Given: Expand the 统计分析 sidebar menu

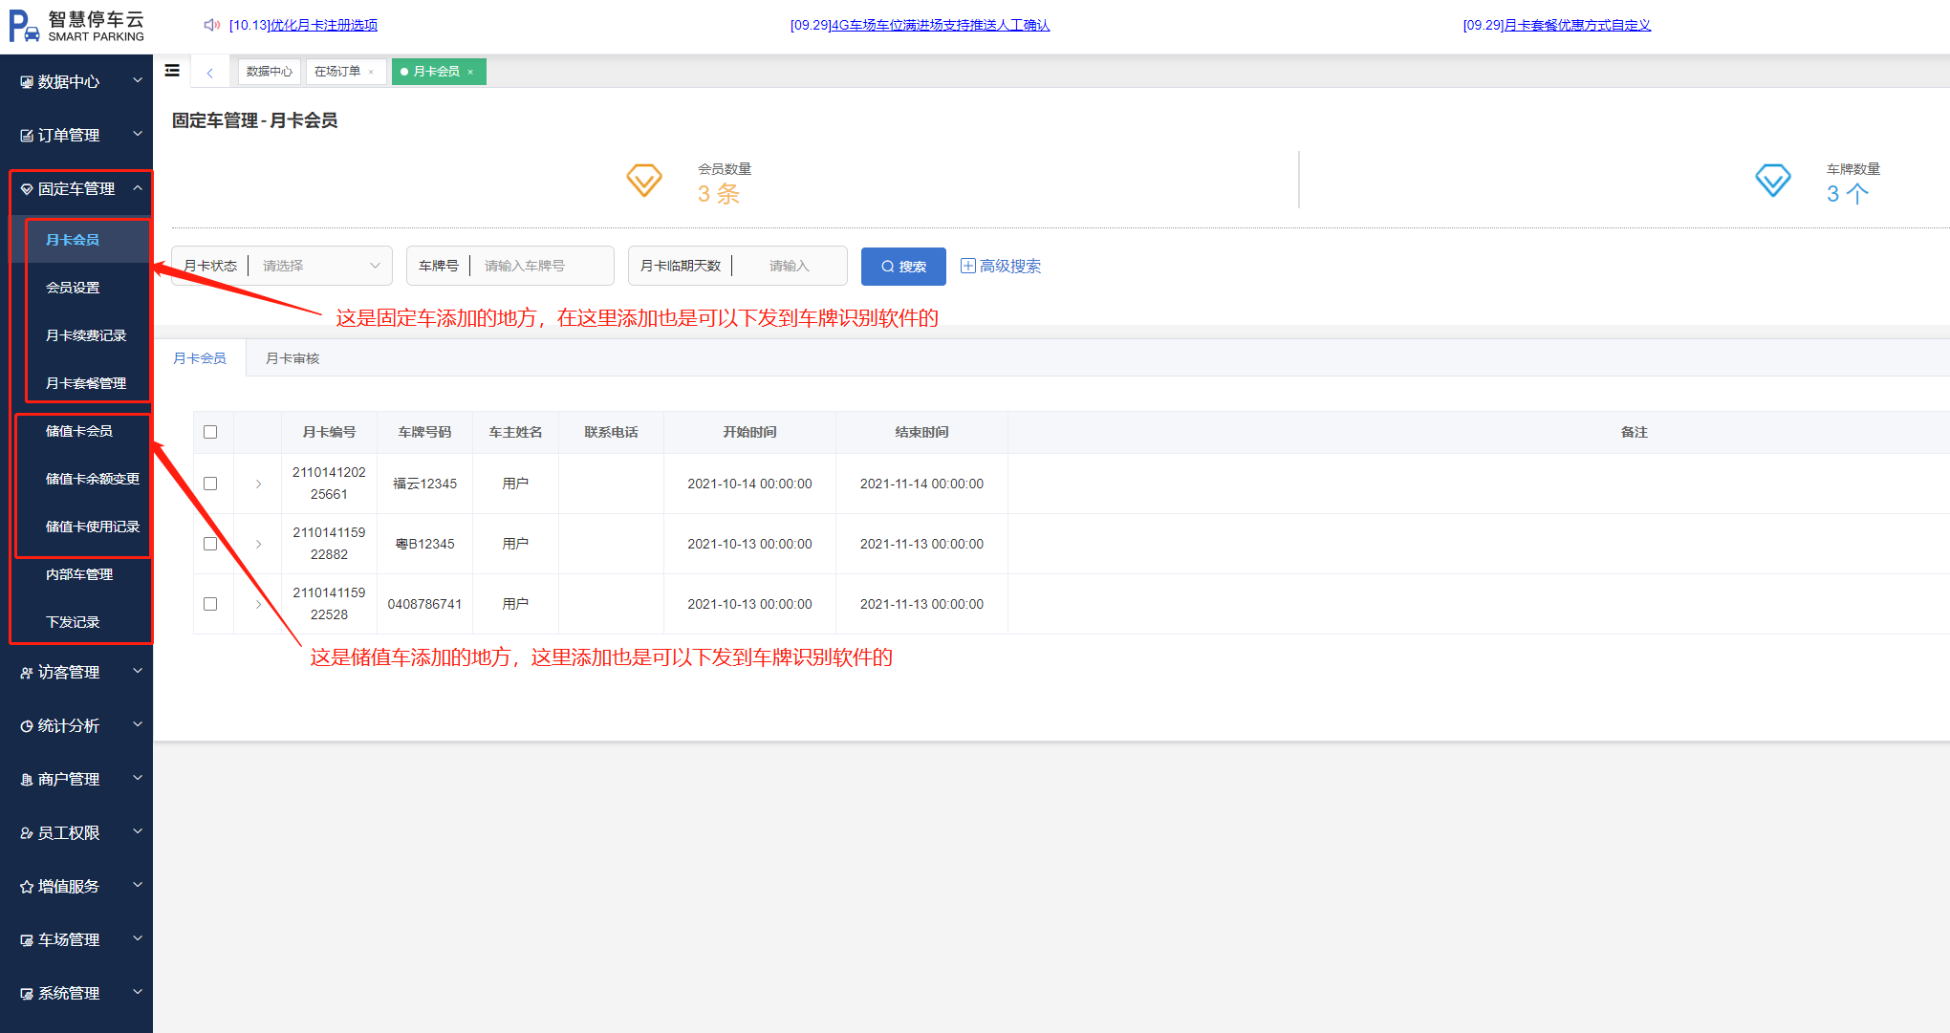Looking at the screenshot, I should pyautogui.click(x=138, y=725).
